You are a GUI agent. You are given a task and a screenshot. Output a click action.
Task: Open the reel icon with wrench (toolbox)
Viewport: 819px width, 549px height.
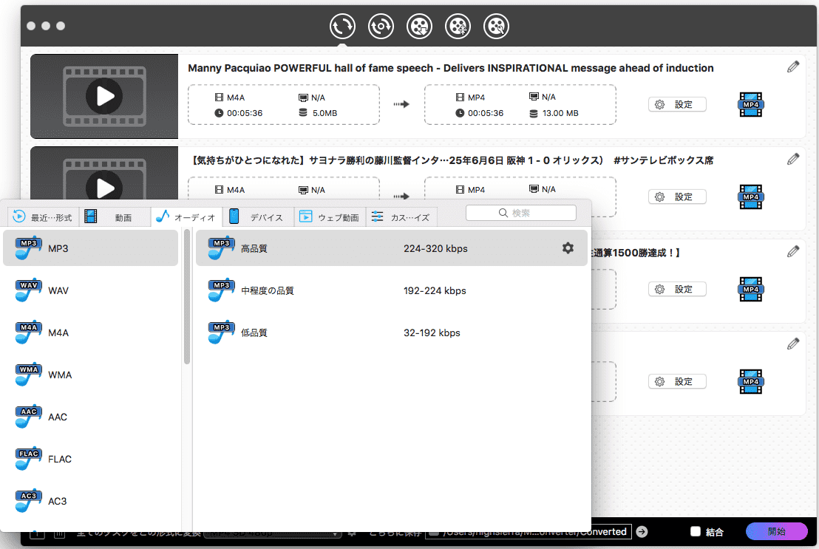(496, 26)
